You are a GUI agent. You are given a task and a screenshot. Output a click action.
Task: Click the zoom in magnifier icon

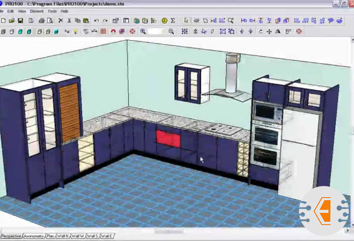click(x=143, y=31)
